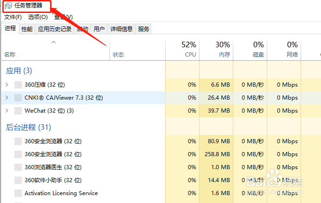Click icon beside 360浏览器医生 process
The height and width of the screenshot is (203, 321).
click(18, 167)
